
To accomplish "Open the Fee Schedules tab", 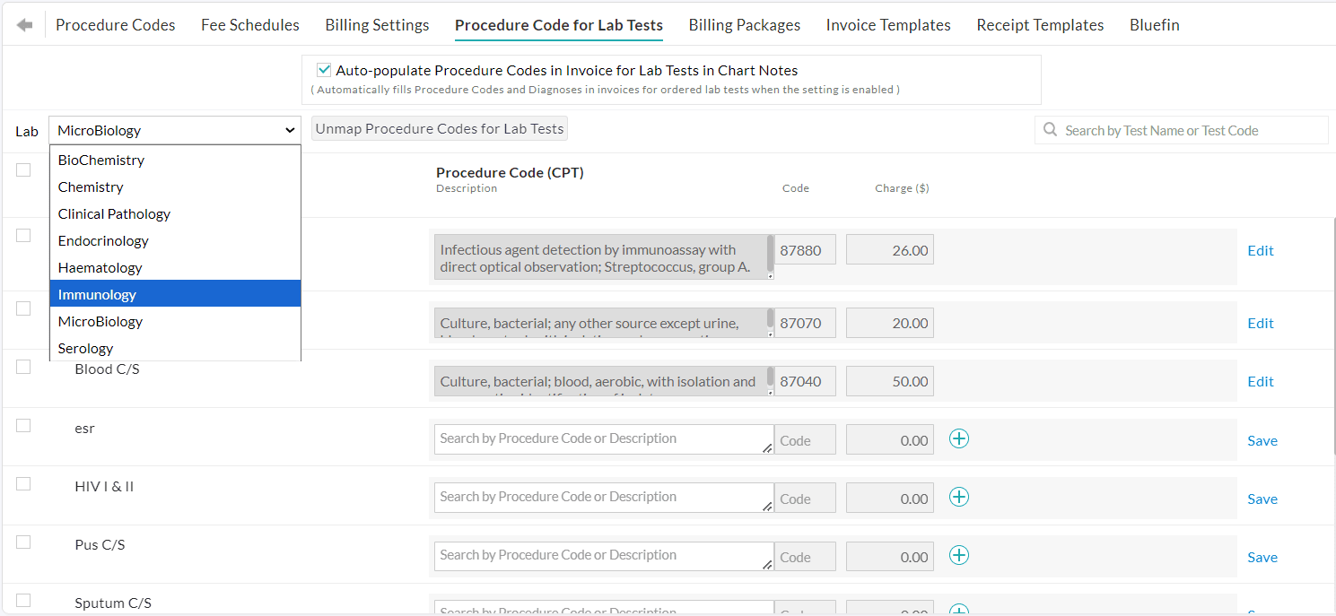I will click(250, 25).
